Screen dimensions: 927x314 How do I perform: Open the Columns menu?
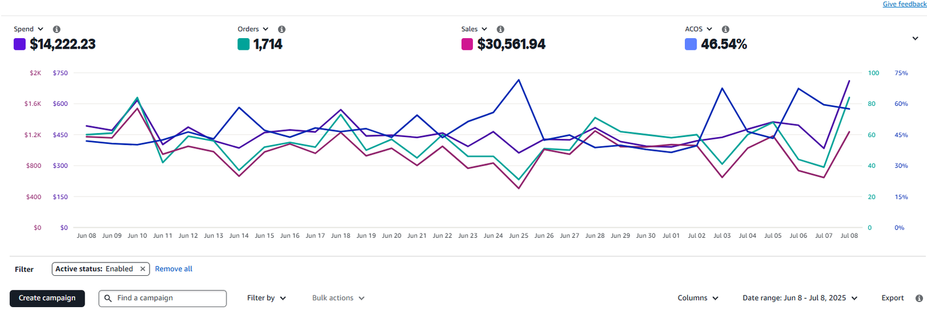pos(698,298)
